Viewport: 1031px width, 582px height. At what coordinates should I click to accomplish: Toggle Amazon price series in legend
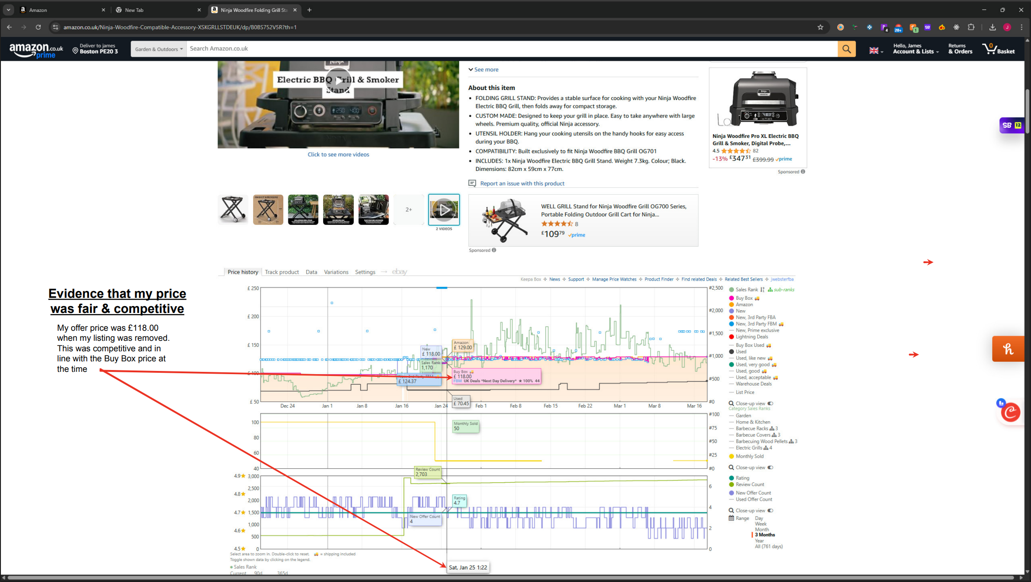coord(741,305)
